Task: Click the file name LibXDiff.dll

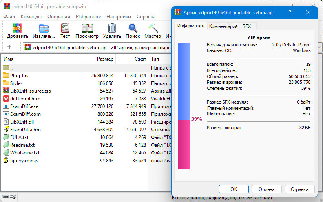Action: point(22,122)
